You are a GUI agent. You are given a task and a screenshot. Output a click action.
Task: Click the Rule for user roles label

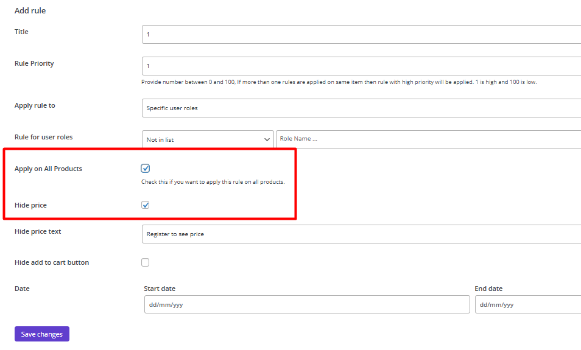pos(44,137)
